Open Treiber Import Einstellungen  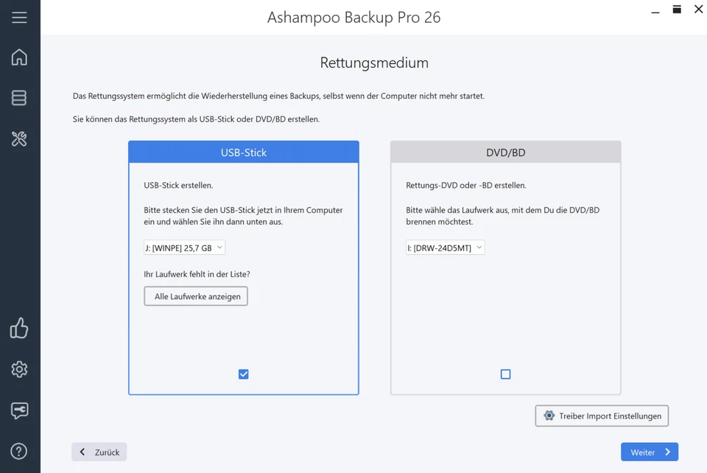point(602,416)
